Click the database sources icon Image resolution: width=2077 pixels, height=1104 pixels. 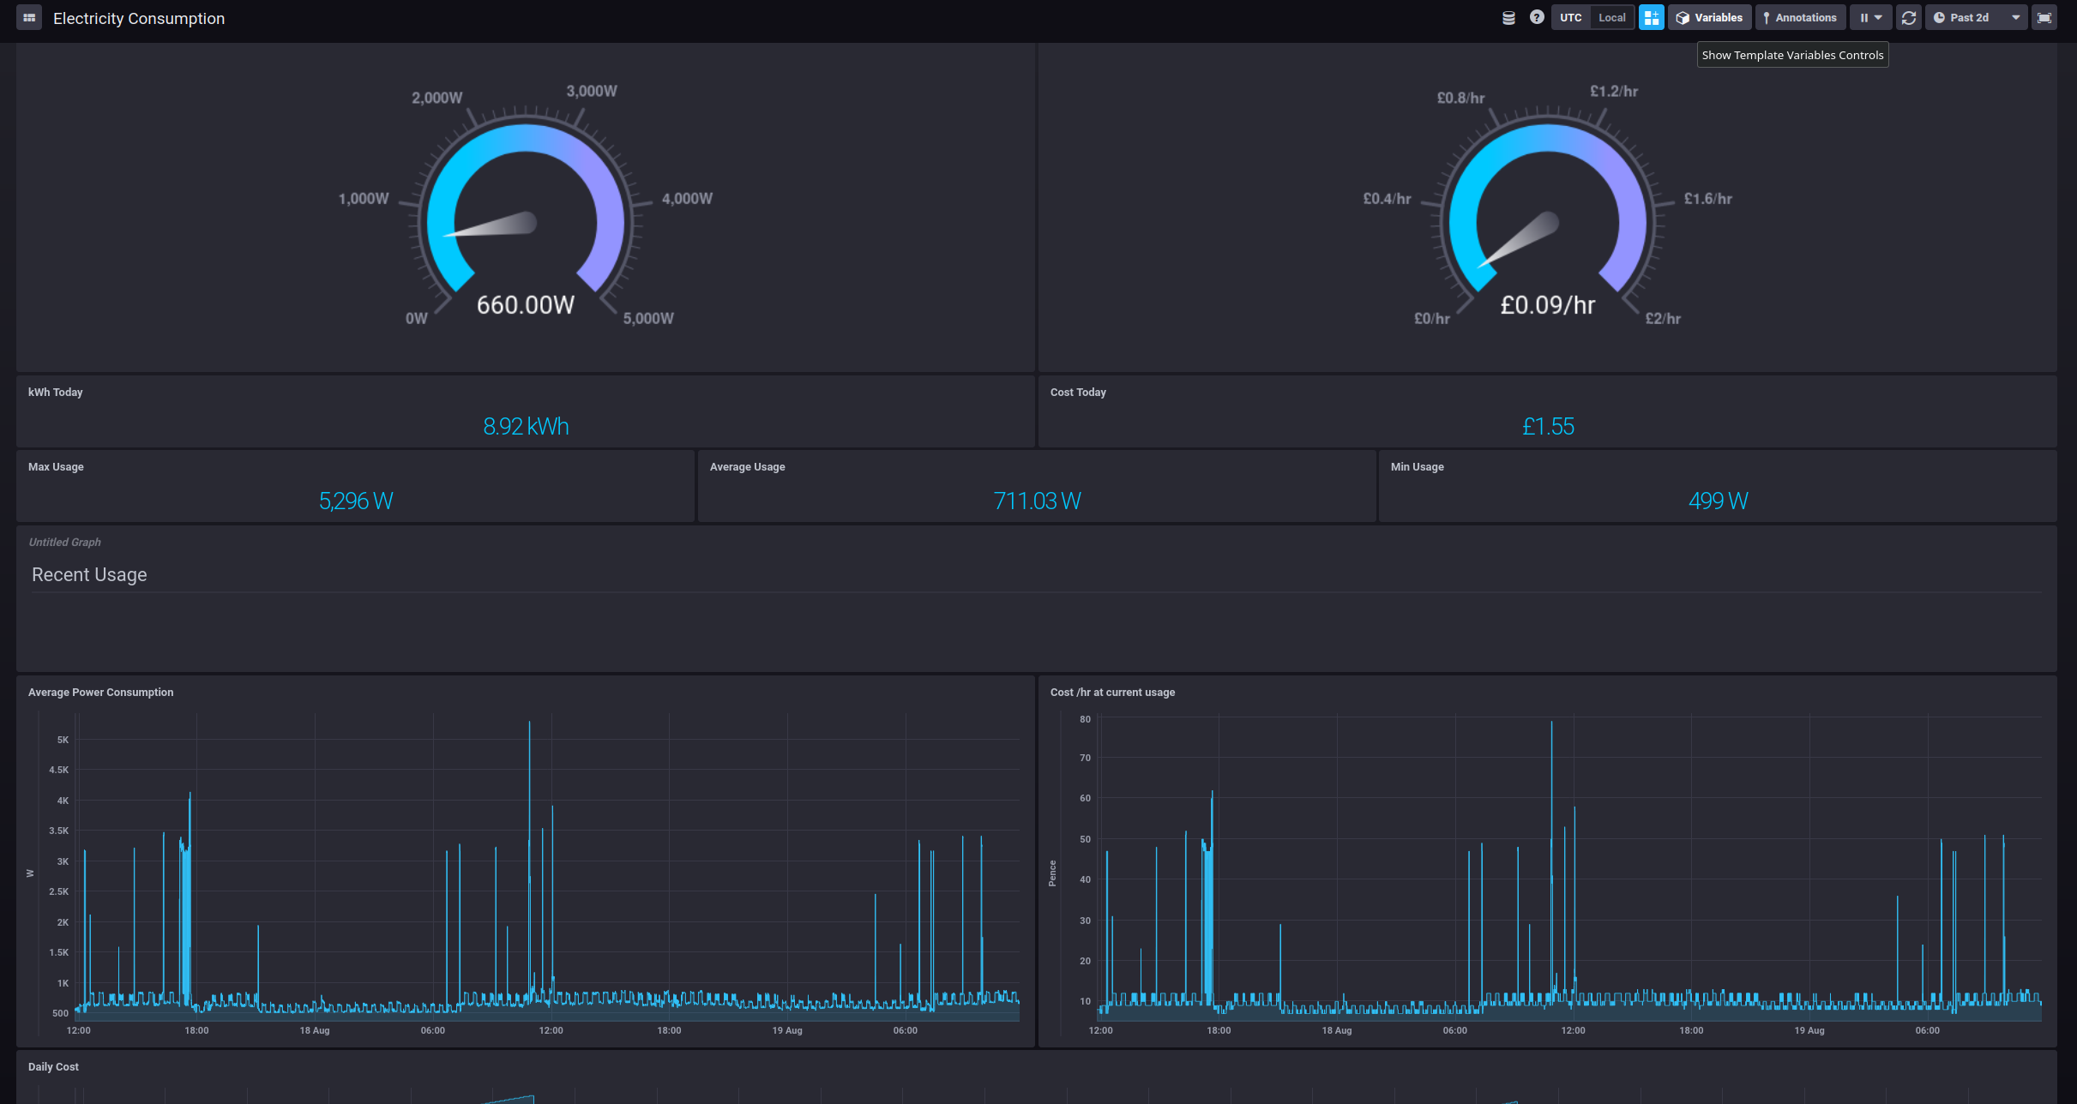coord(1508,17)
